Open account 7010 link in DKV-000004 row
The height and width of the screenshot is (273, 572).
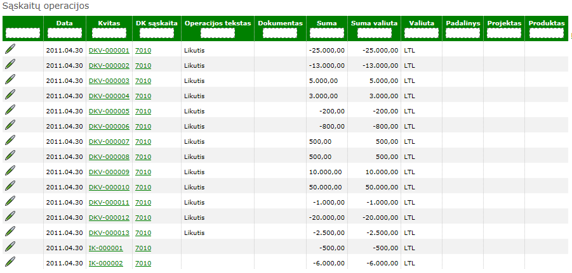pyautogui.click(x=143, y=96)
